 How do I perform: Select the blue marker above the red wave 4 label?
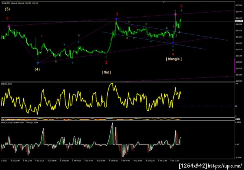point(173,43)
